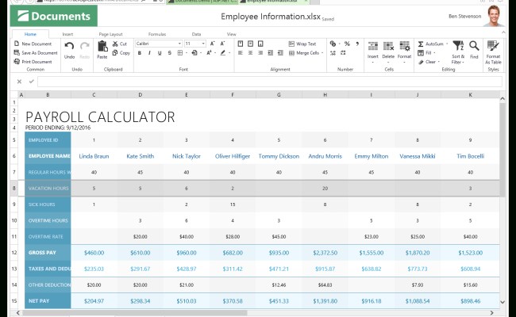Click the cell Borders icon

point(179,53)
